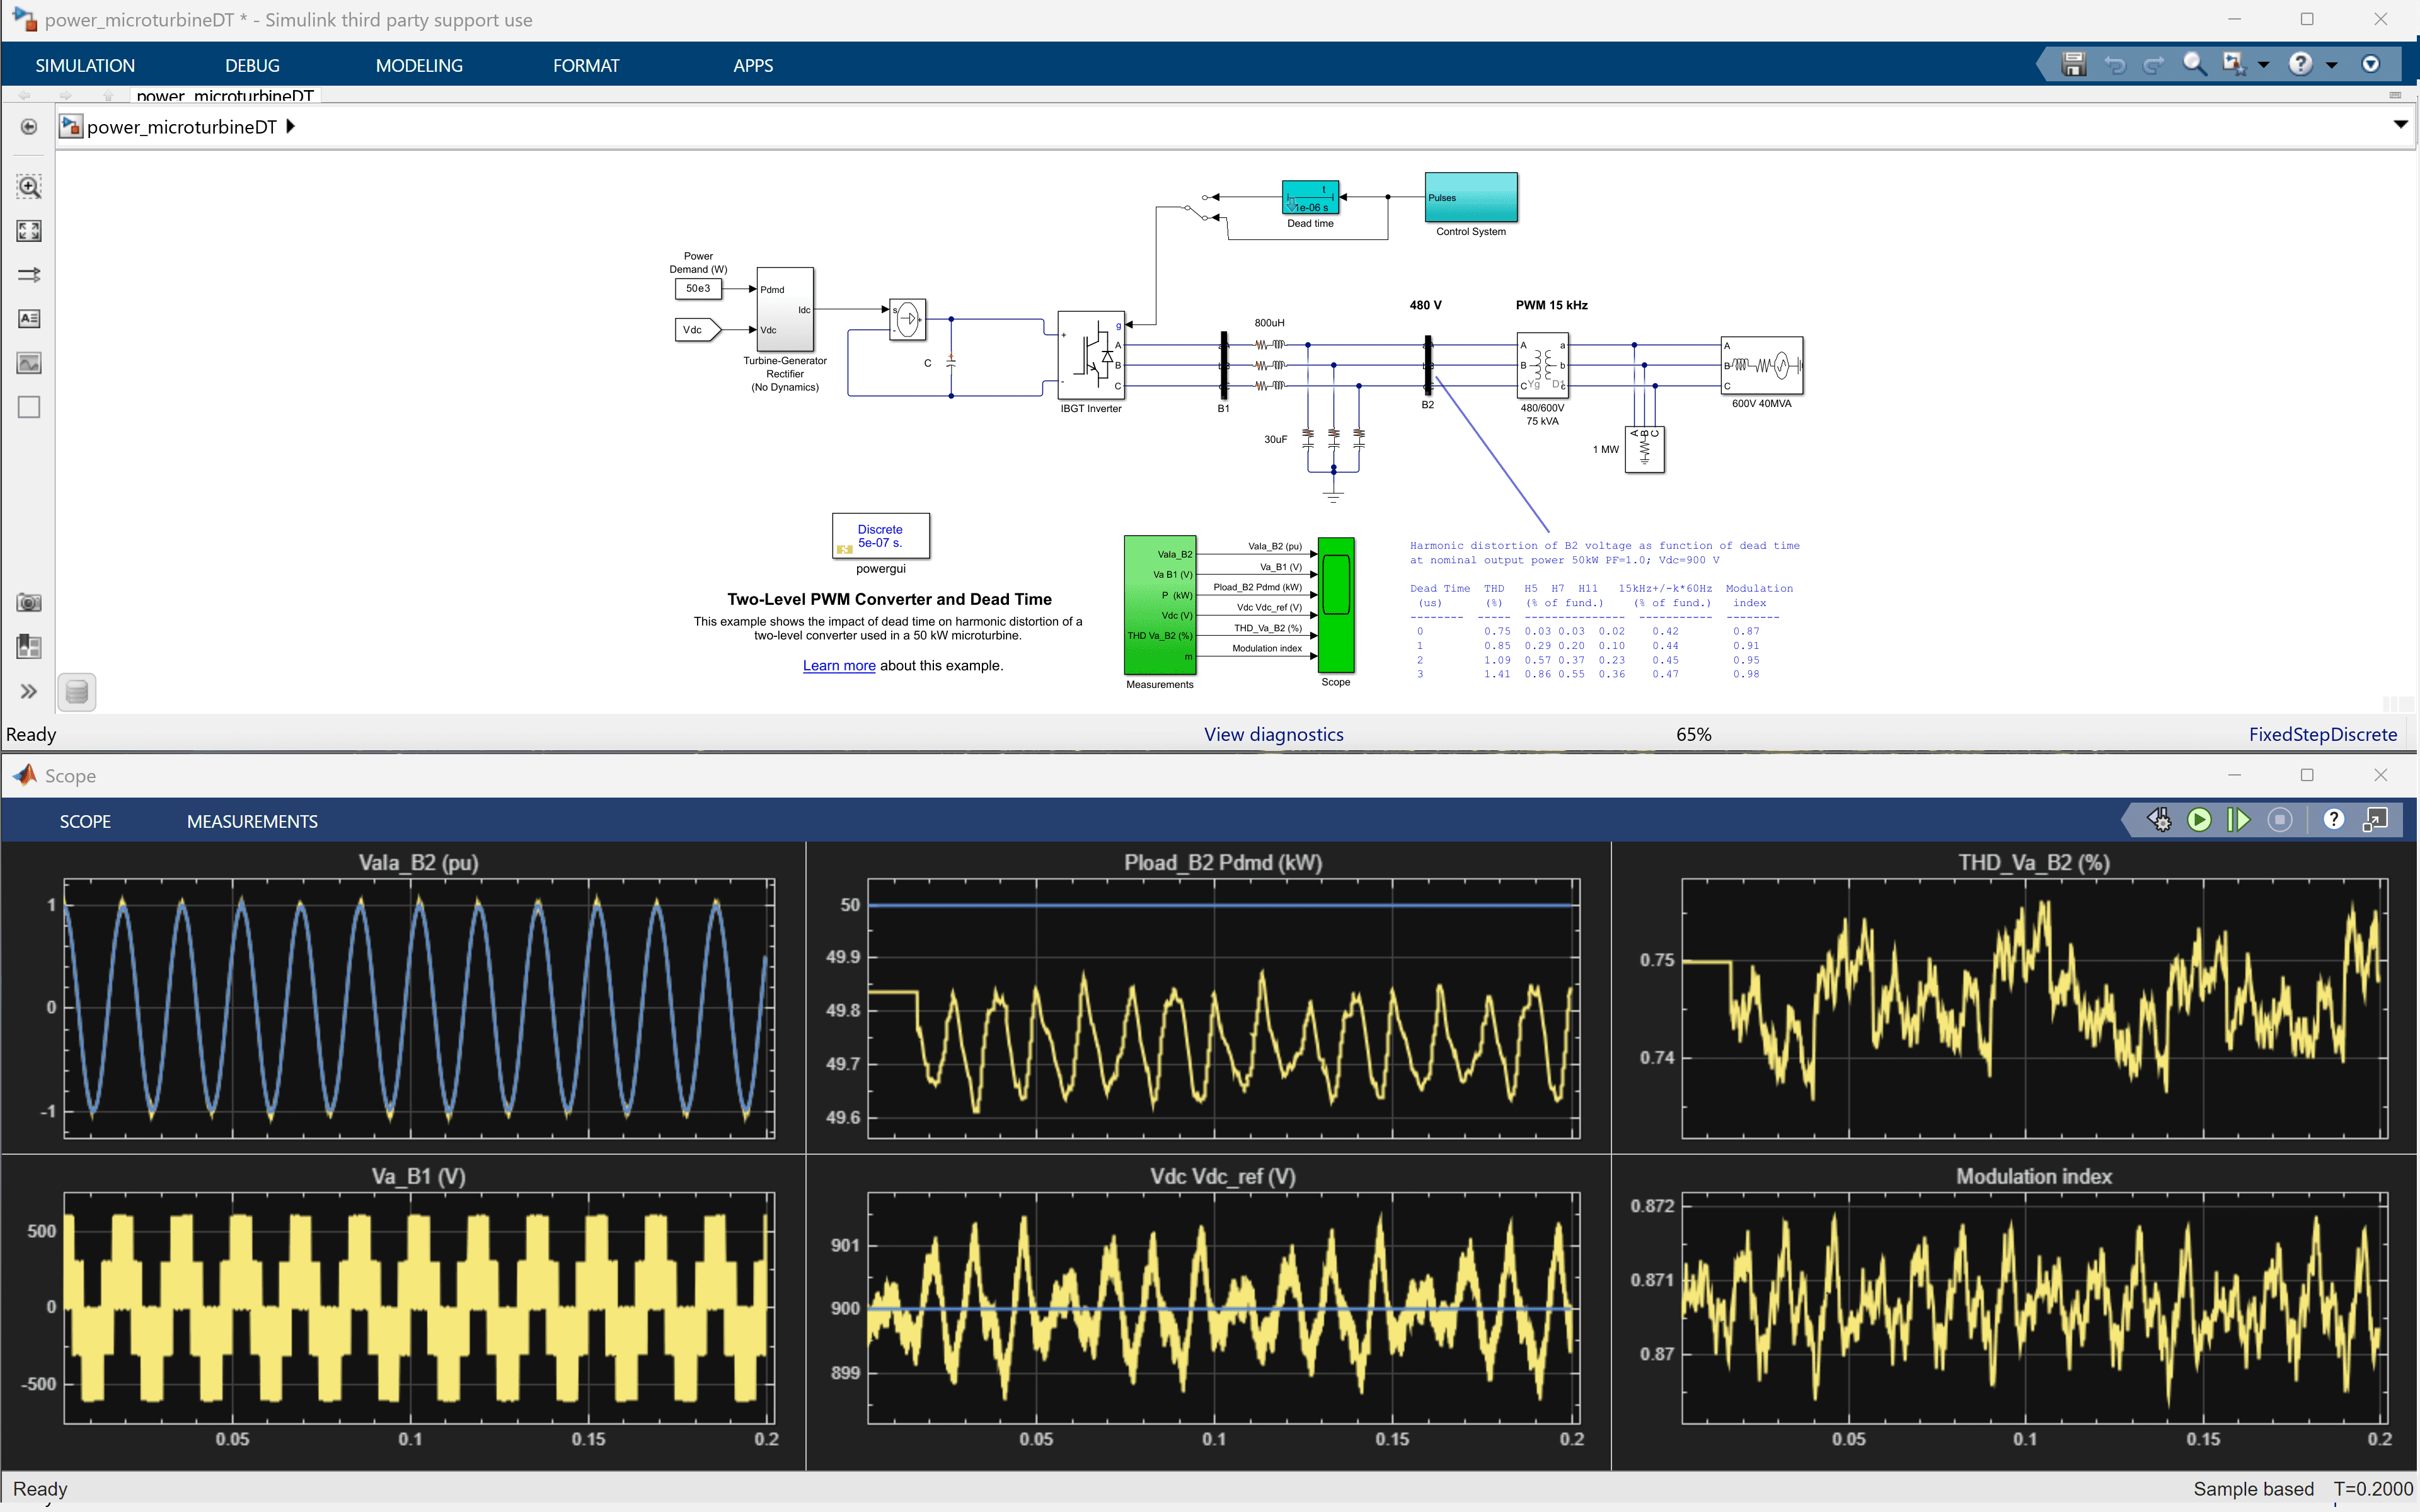Expand the navigation arrow beside power_microturbineDT breadcrumb
2420x1512 pixels.
coord(290,127)
